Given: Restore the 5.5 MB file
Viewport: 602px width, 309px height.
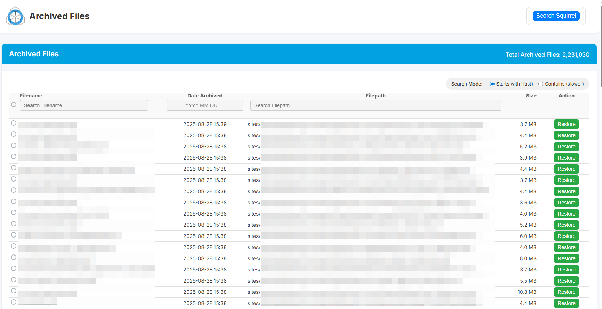Looking at the screenshot, I should point(566,281).
